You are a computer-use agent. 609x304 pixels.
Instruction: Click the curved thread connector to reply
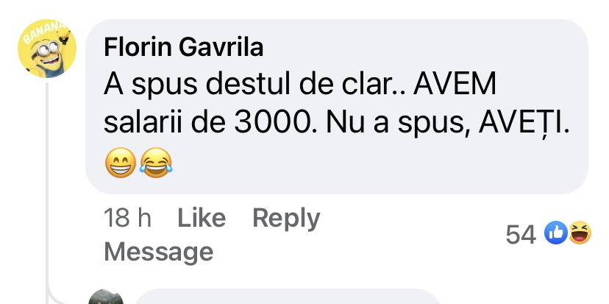point(58,297)
